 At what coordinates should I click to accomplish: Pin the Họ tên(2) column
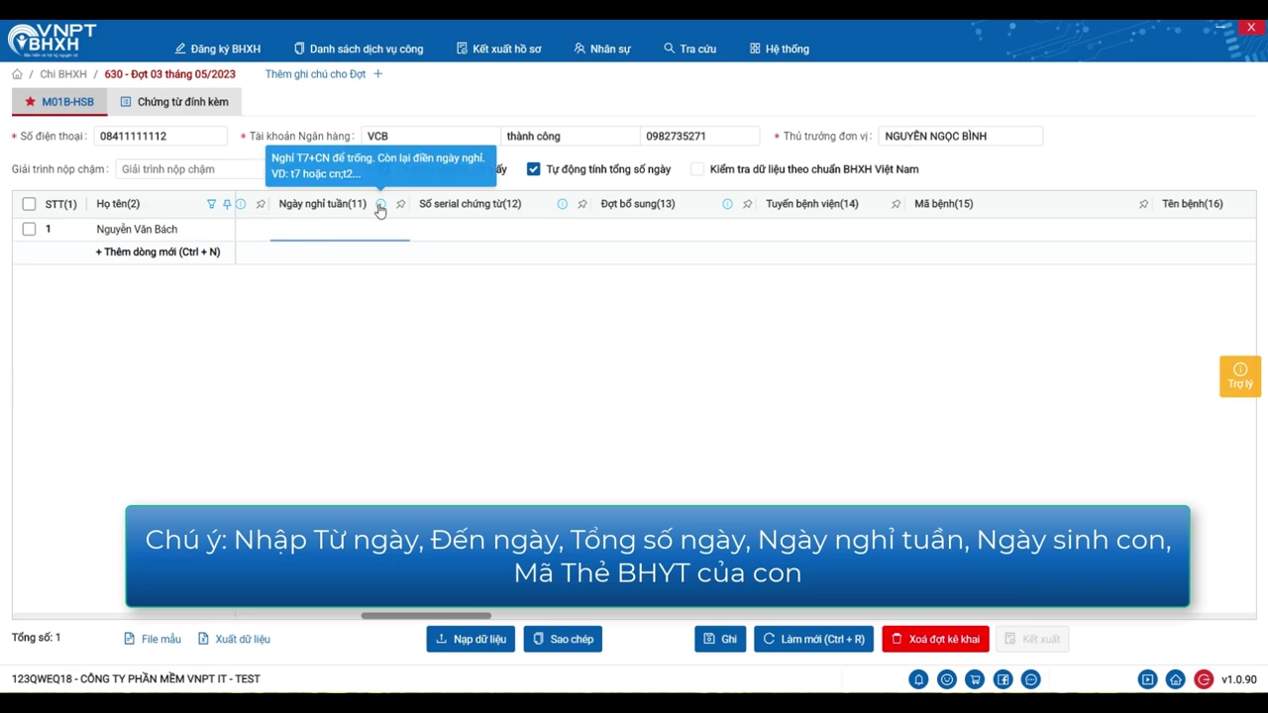[x=227, y=204]
